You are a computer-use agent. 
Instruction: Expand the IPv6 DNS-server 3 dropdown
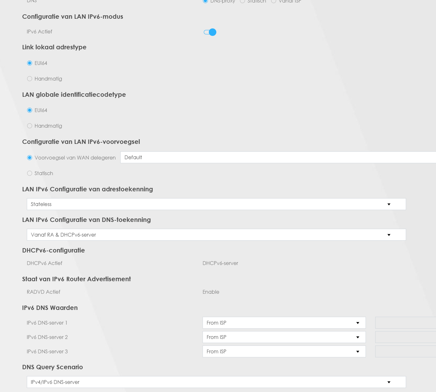click(284, 351)
